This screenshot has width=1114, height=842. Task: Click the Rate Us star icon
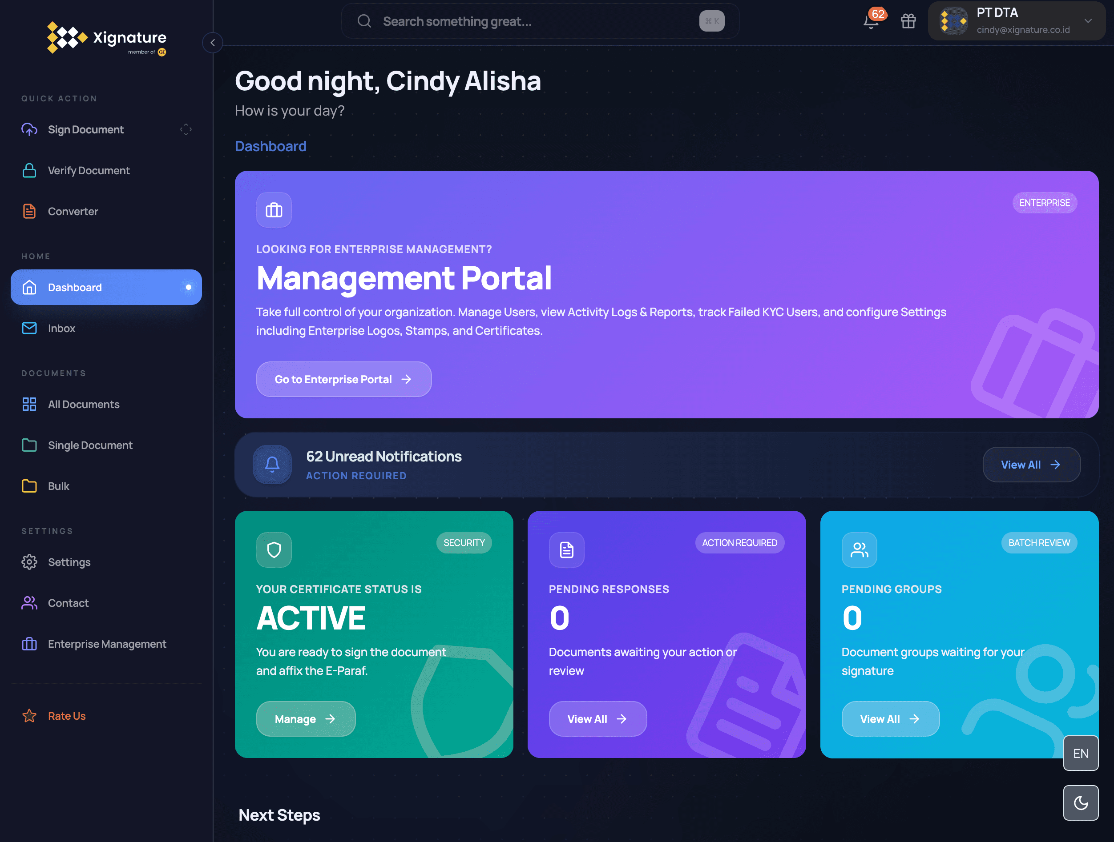click(x=29, y=716)
